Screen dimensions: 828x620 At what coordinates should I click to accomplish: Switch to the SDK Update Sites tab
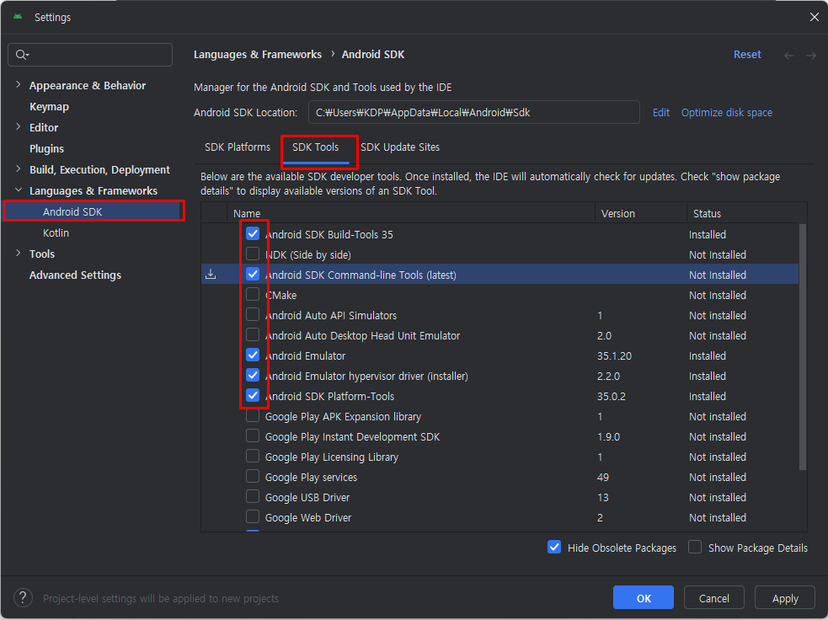pos(400,147)
